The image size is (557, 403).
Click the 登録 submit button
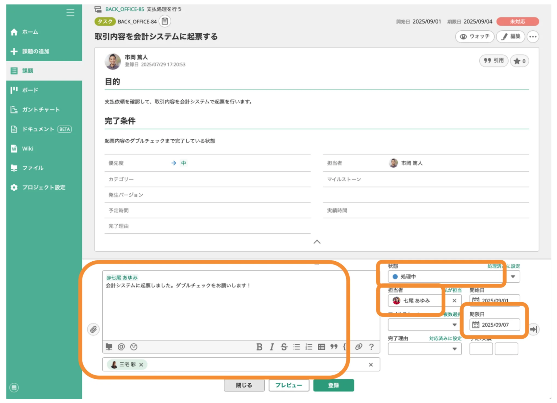[x=334, y=385]
